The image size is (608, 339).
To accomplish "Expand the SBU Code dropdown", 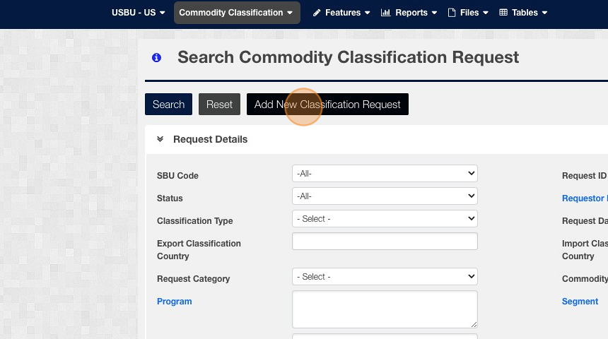I will tap(385, 173).
